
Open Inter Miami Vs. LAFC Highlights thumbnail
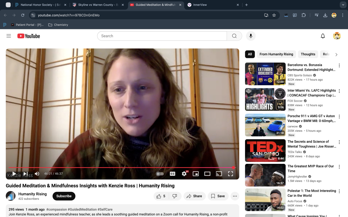click(265, 99)
